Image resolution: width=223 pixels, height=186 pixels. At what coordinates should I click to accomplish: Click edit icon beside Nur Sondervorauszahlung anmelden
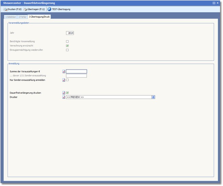click(x=64, y=80)
